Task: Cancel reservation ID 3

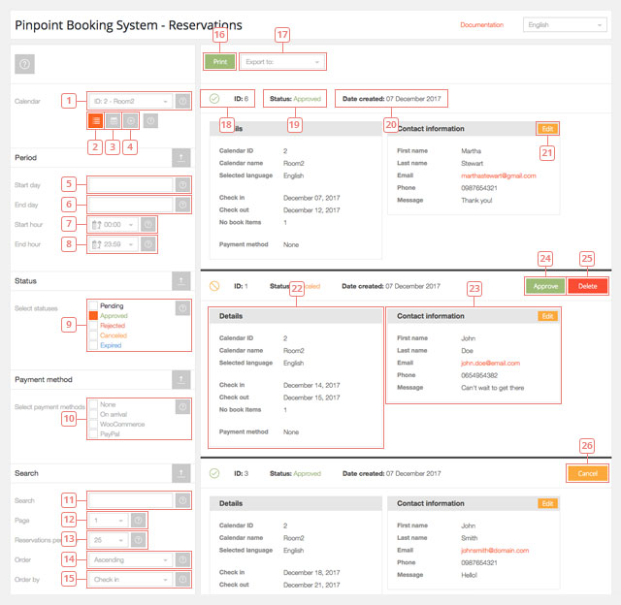Action: point(587,474)
